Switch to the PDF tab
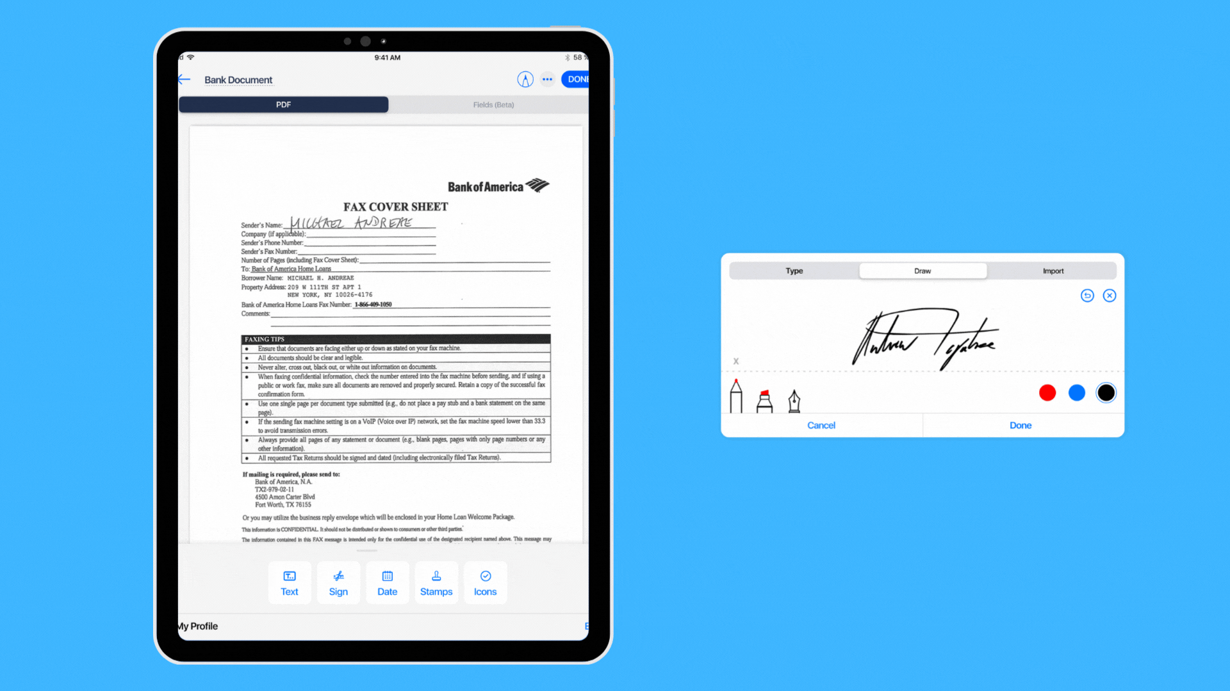The width and height of the screenshot is (1230, 691). point(283,105)
